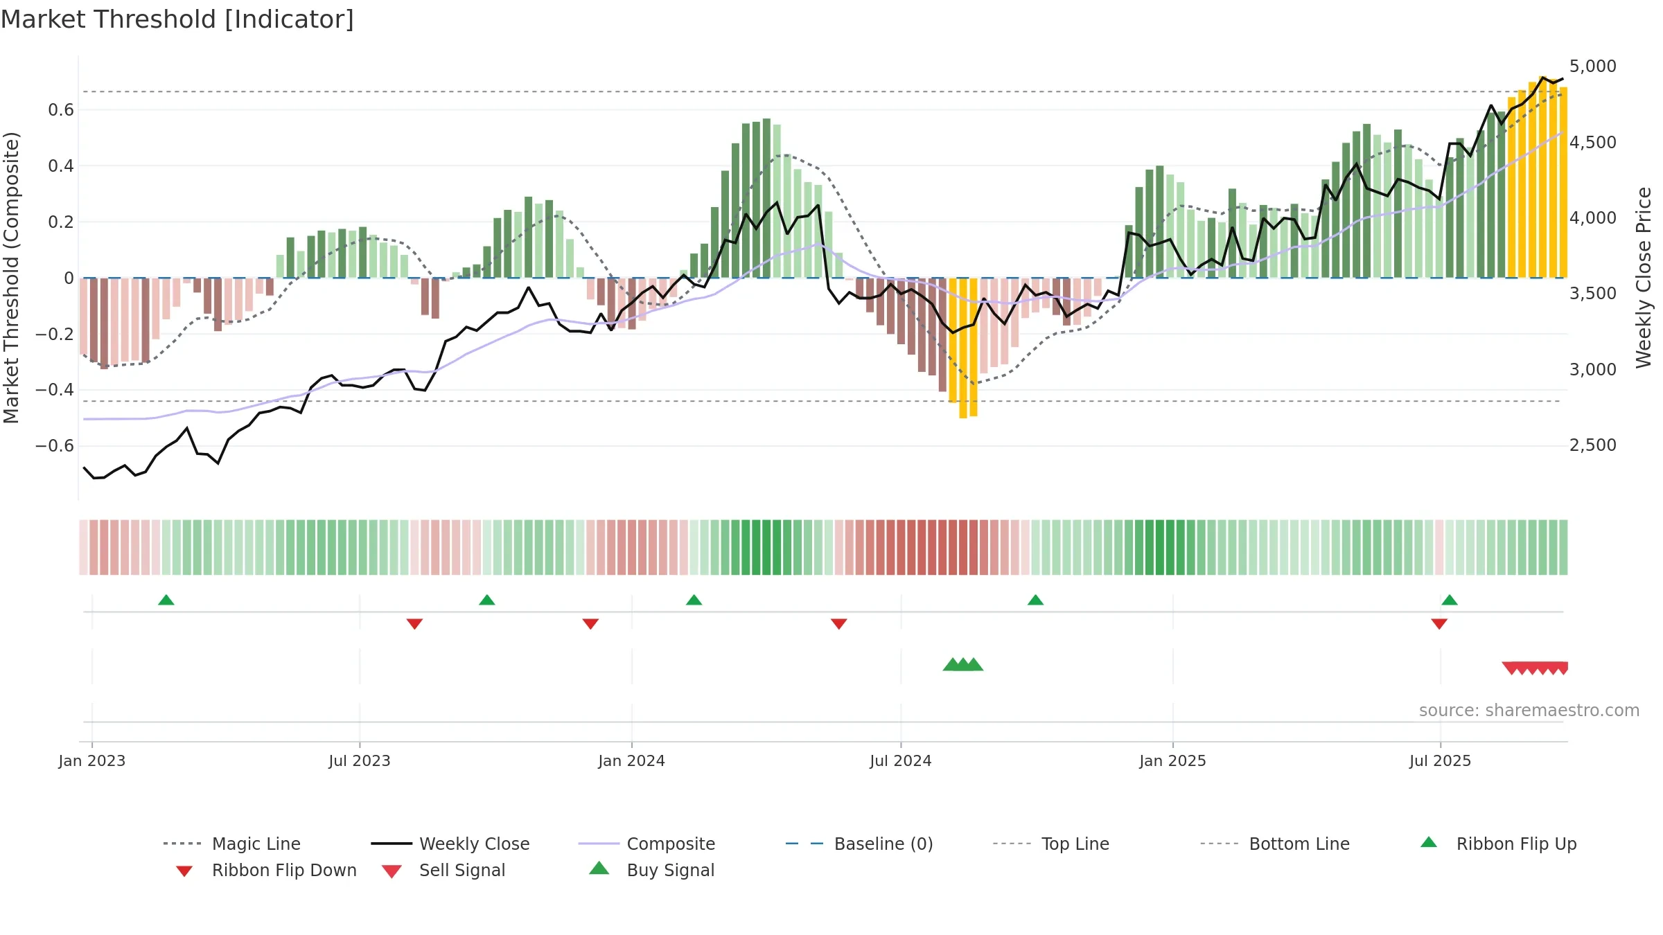This screenshot has width=1663, height=935.
Task: Click the darkest green ribbon segment near Jan 2025
Action: (1160, 547)
